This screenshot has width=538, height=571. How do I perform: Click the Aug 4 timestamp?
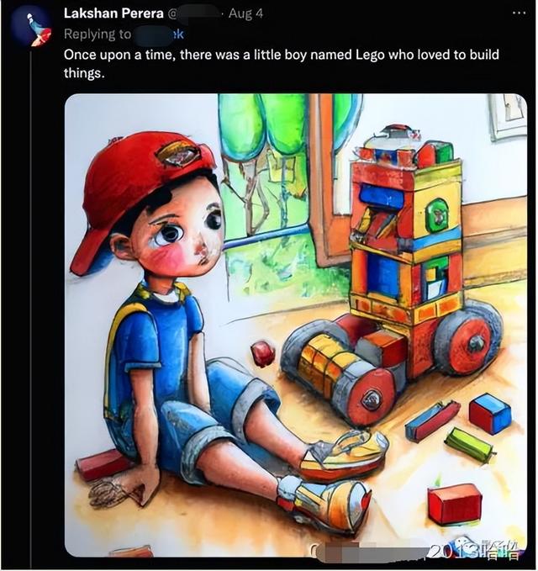[x=245, y=13]
